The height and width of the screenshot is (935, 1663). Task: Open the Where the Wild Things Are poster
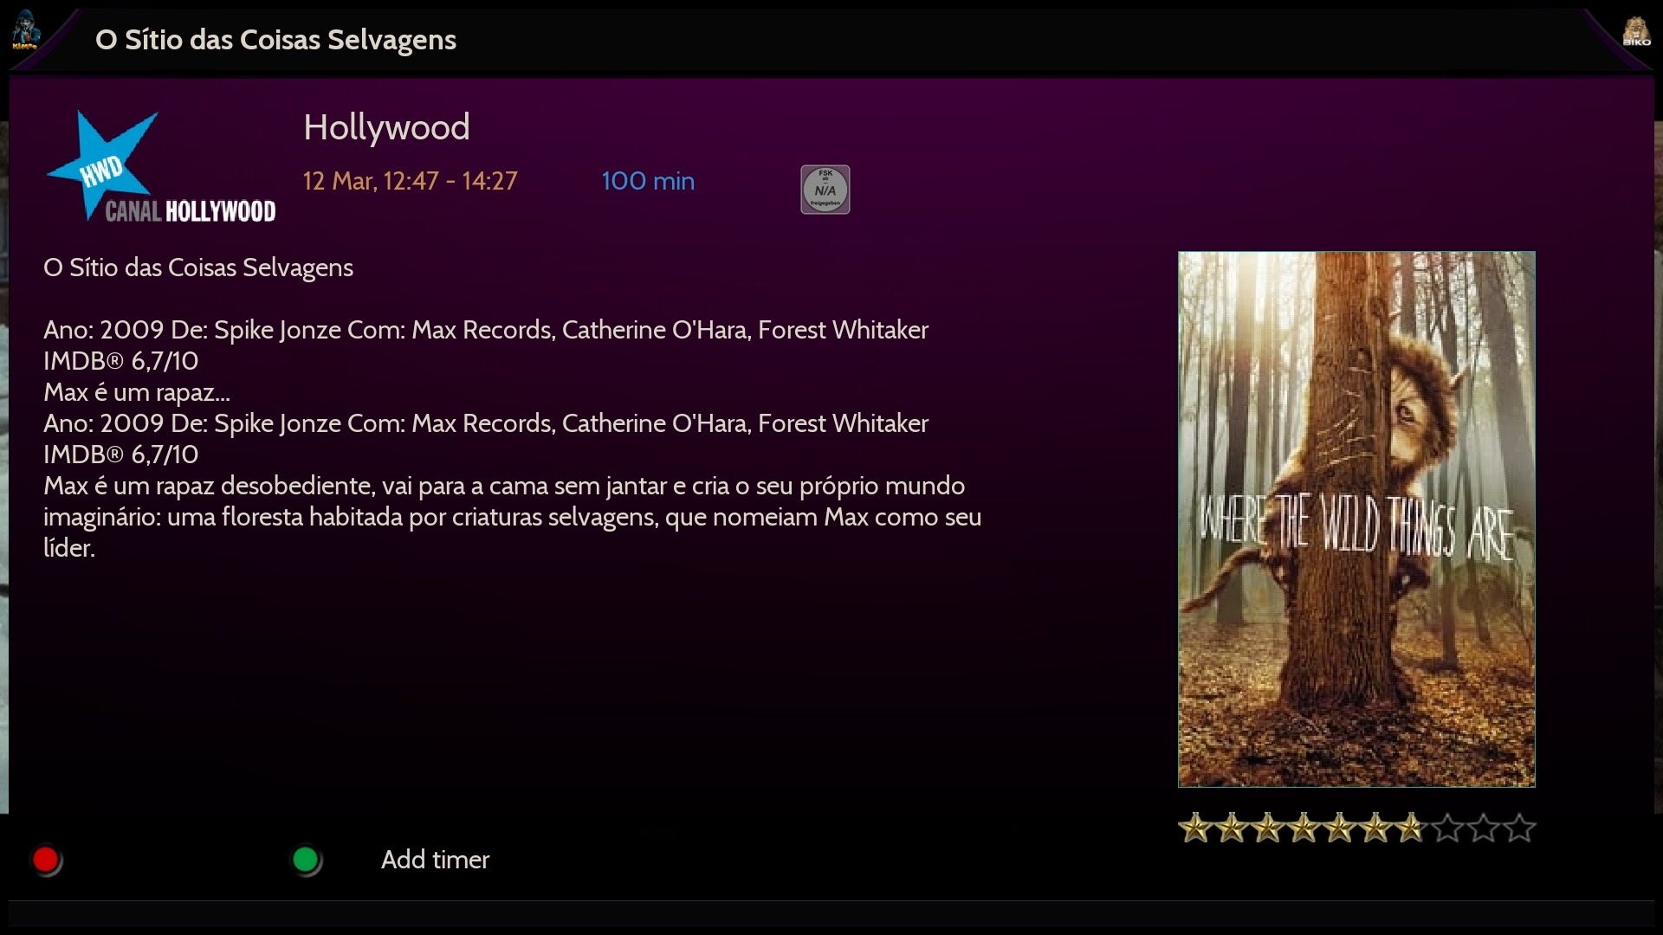click(x=1356, y=519)
